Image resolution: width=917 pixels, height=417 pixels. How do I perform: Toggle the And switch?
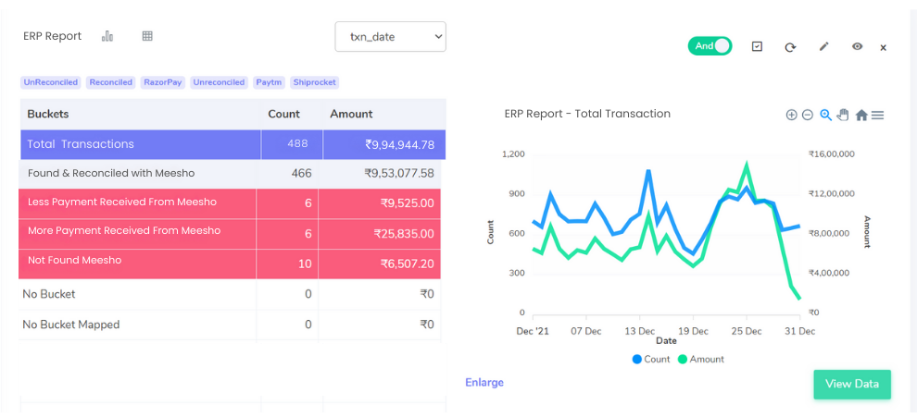click(x=710, y=46)
